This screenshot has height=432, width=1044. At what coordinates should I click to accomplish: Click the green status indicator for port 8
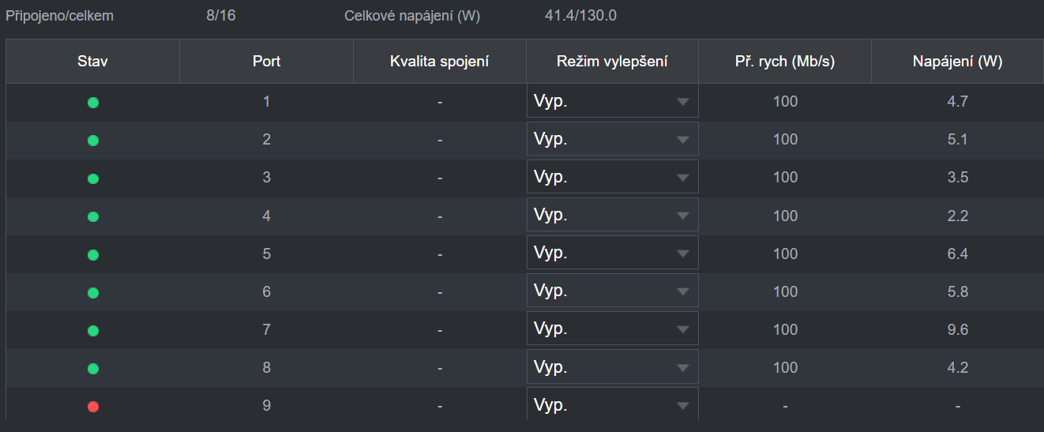pyautogui.click(x=93, y=369)
